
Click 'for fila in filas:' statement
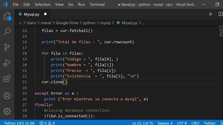(62, 53)
